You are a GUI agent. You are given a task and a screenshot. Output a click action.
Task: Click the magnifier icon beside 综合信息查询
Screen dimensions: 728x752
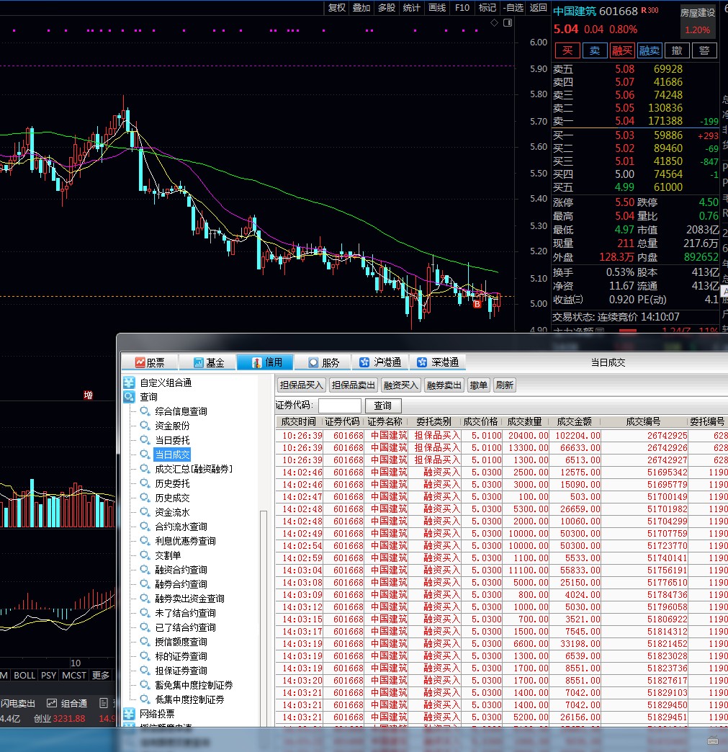[145, 411]
